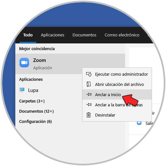Choose Anclar a la barra de tareas

click(x=117, y=105)
